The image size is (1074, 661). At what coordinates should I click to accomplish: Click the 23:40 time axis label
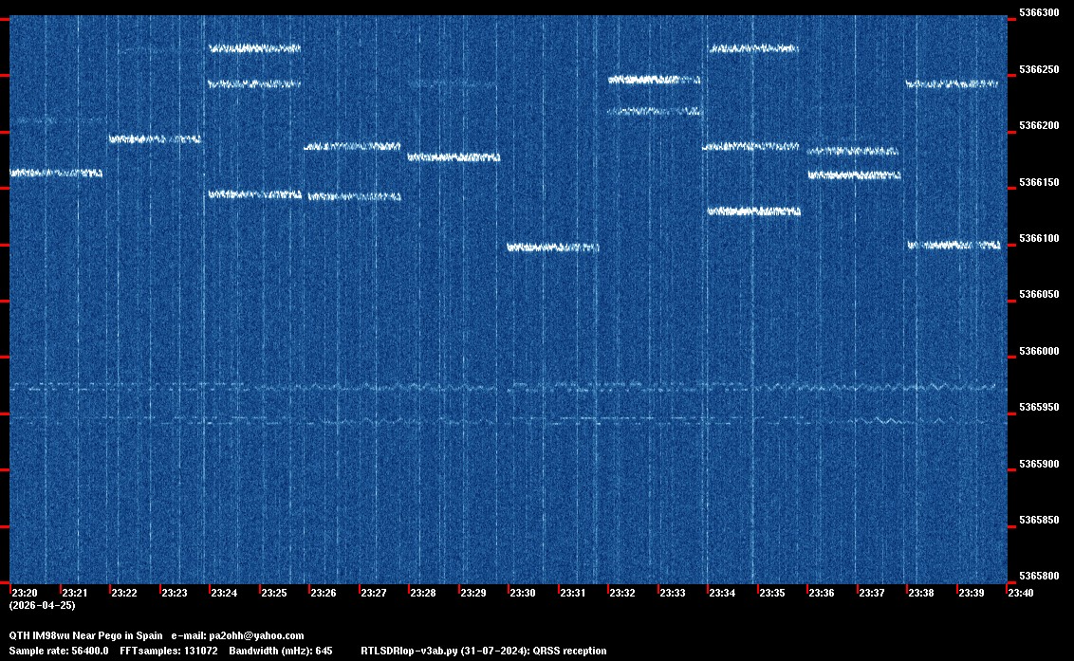click(1021, 593)
